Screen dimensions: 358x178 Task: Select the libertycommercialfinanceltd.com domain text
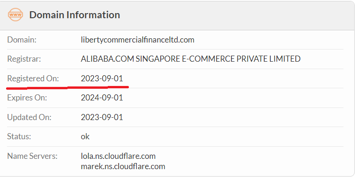click(x=137, y=40)
